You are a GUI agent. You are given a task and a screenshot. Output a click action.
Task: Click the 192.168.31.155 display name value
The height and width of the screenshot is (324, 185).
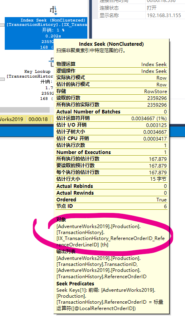(x=164, y=16)
